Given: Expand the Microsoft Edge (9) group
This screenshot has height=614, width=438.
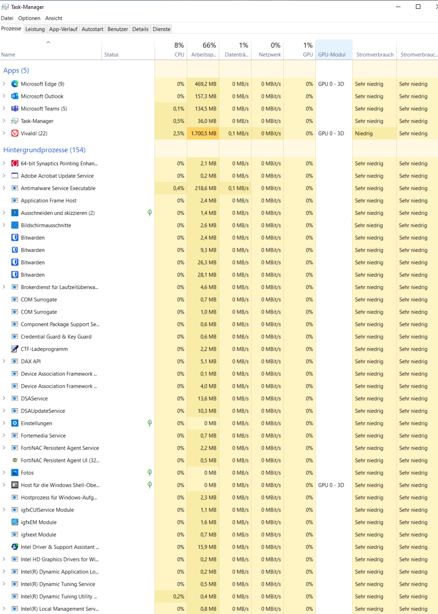Looking at the screenshot, I should tap(4, 83).
